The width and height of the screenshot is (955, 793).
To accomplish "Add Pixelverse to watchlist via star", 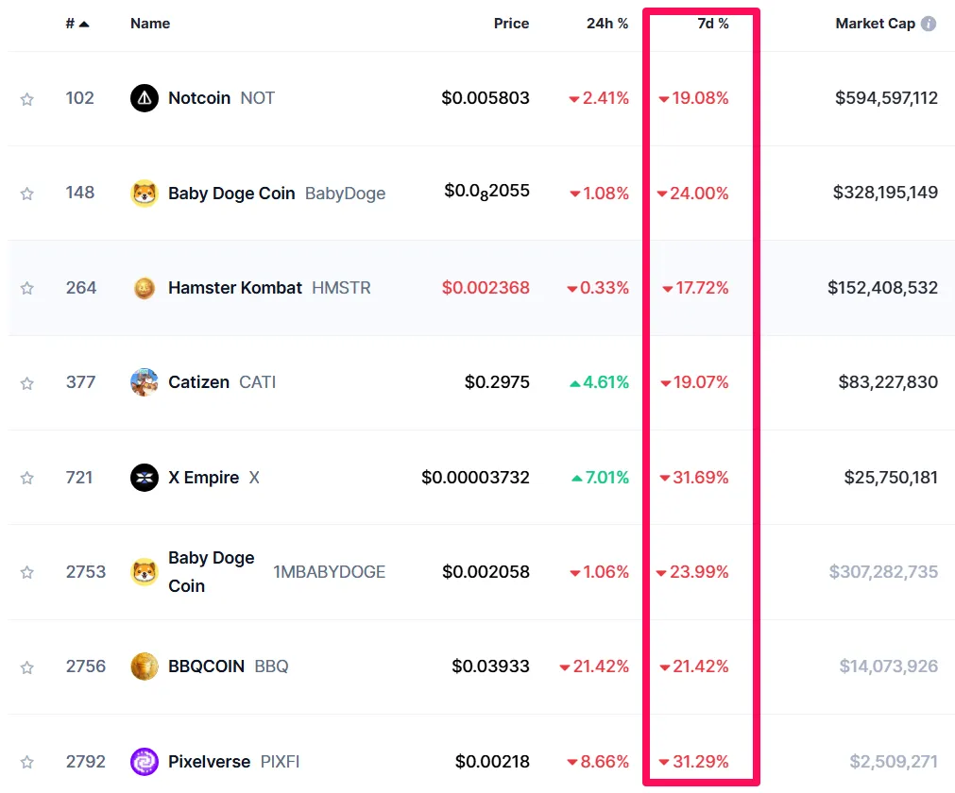I will (x=26, y=762).
